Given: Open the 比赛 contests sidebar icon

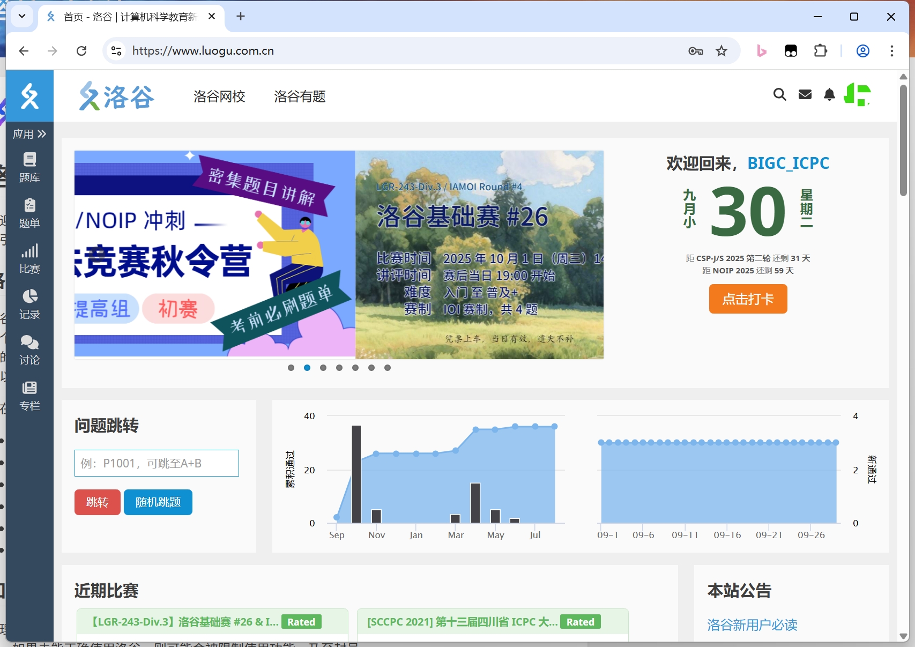Looking at the screenshot, I should [29, 258].
